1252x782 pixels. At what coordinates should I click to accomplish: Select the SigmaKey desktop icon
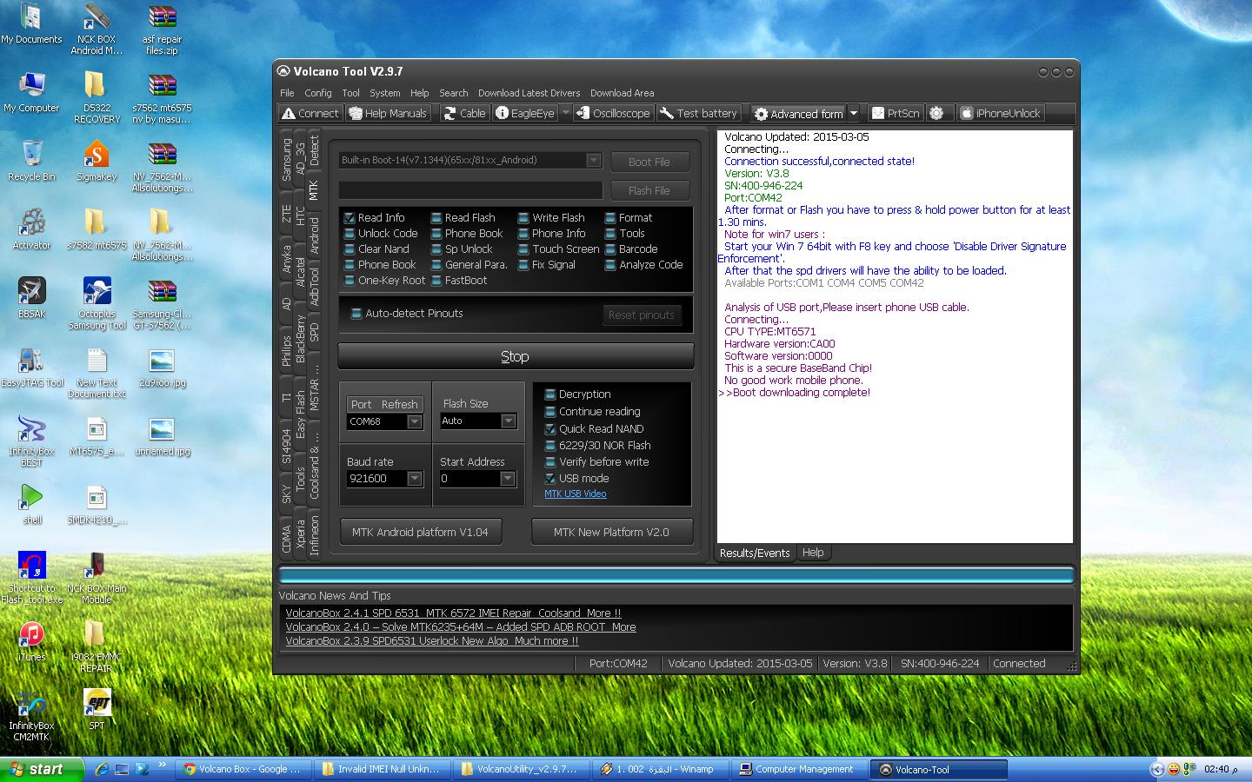[x=97, y=161]
